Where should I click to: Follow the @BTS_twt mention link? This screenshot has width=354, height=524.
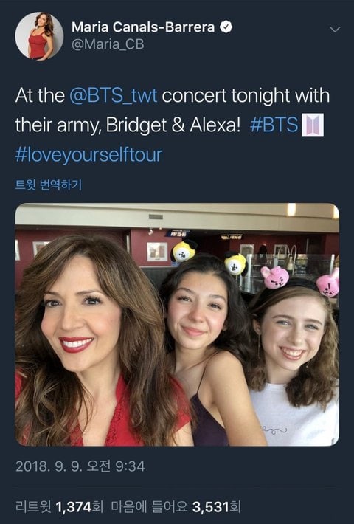point(114,96)
